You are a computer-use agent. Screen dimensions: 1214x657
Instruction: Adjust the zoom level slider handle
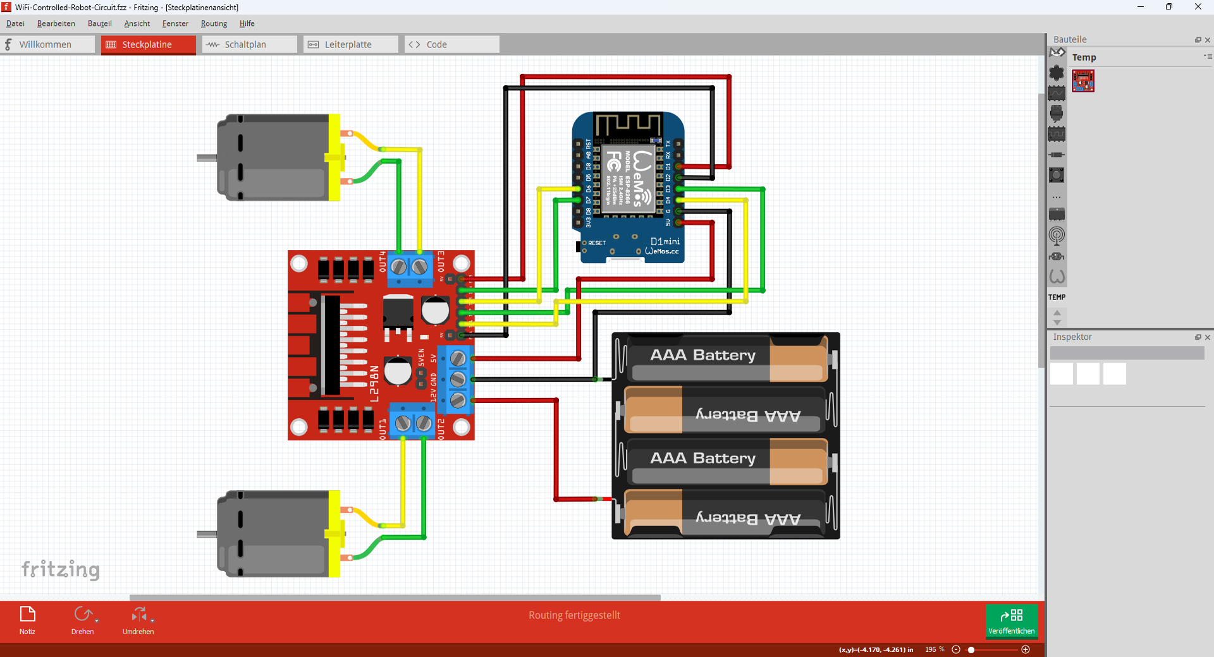pyautogui.click(x=971, y=649)
